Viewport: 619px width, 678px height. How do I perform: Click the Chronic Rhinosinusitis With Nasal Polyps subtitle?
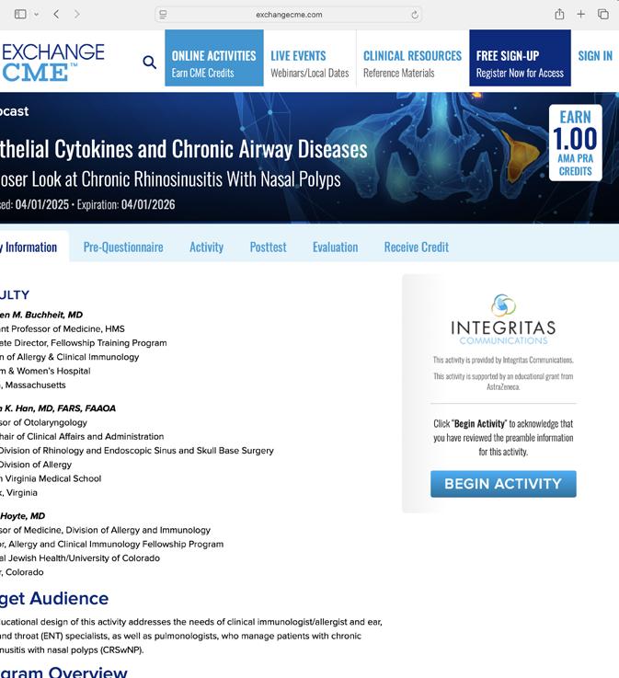170,179
